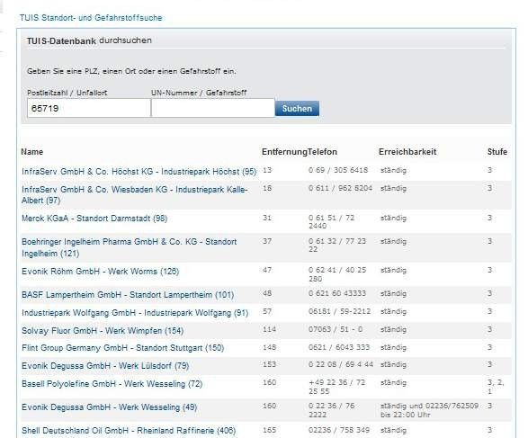Click distance value 153 for Werk Lülsdorf

point(269,364)
